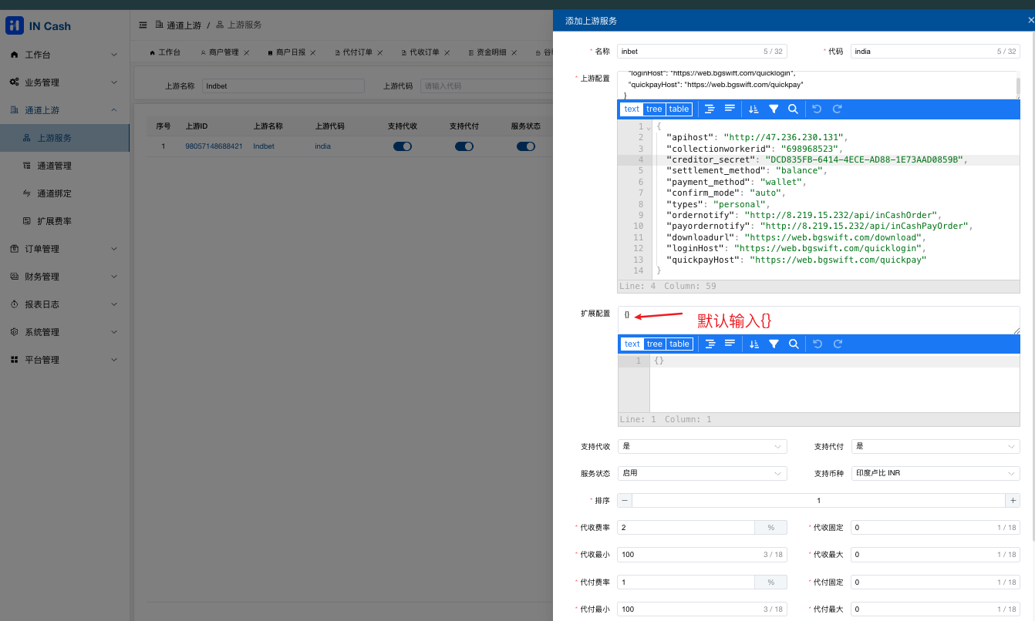Open filter tool in 上游配置 editor toolbar

coord(774,109)
